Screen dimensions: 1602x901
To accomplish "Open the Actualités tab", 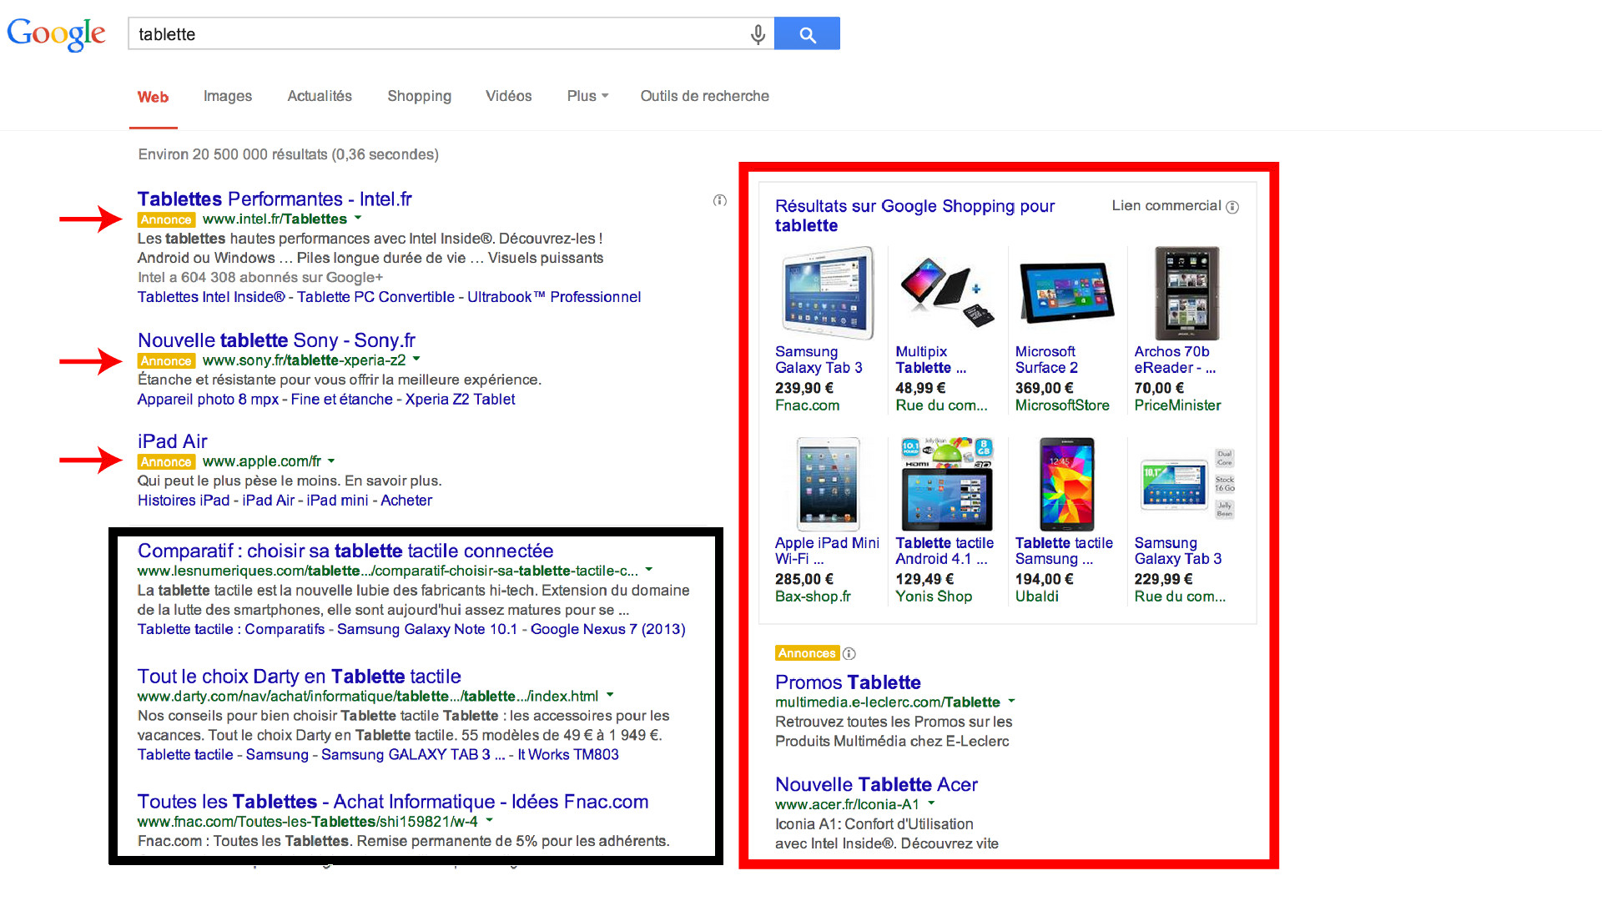I will coord(320,96).
